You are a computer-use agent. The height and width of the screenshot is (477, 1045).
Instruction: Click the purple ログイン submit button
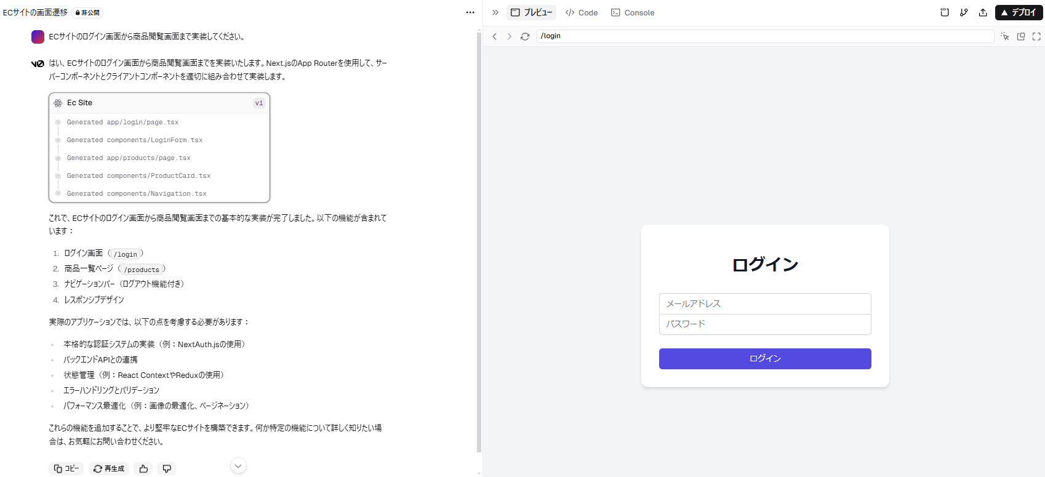765,359
